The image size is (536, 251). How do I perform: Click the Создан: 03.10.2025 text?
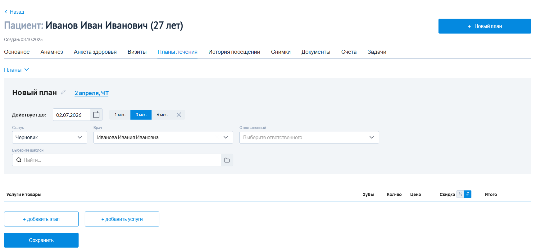pos(23,39)
